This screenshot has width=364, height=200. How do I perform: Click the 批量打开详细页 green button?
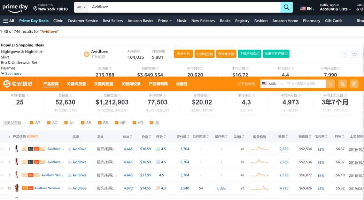[x=276, y=54]
